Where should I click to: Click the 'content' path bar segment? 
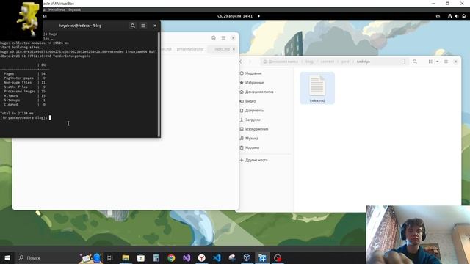(x=327, y=62)
